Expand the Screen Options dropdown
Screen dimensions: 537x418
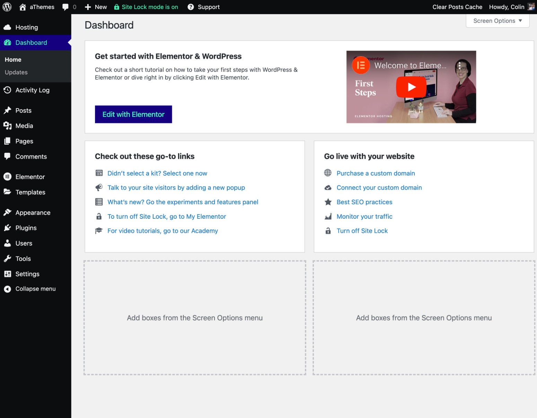coord(498,21)
